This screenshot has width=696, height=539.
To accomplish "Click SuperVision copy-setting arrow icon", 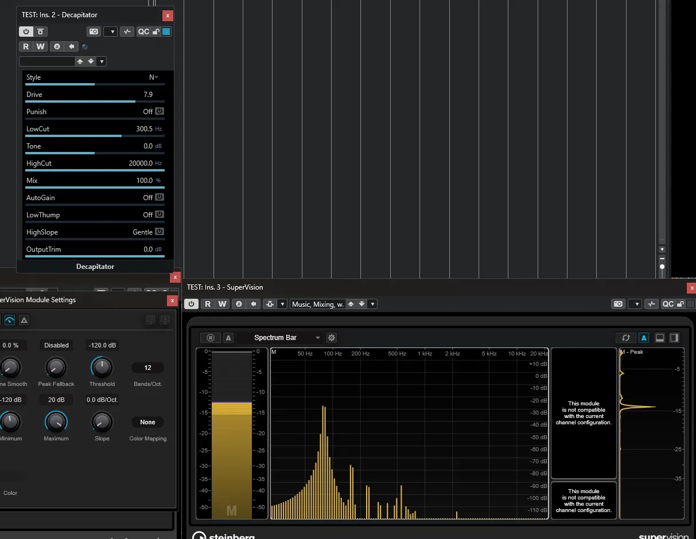I will click(253, 304).
